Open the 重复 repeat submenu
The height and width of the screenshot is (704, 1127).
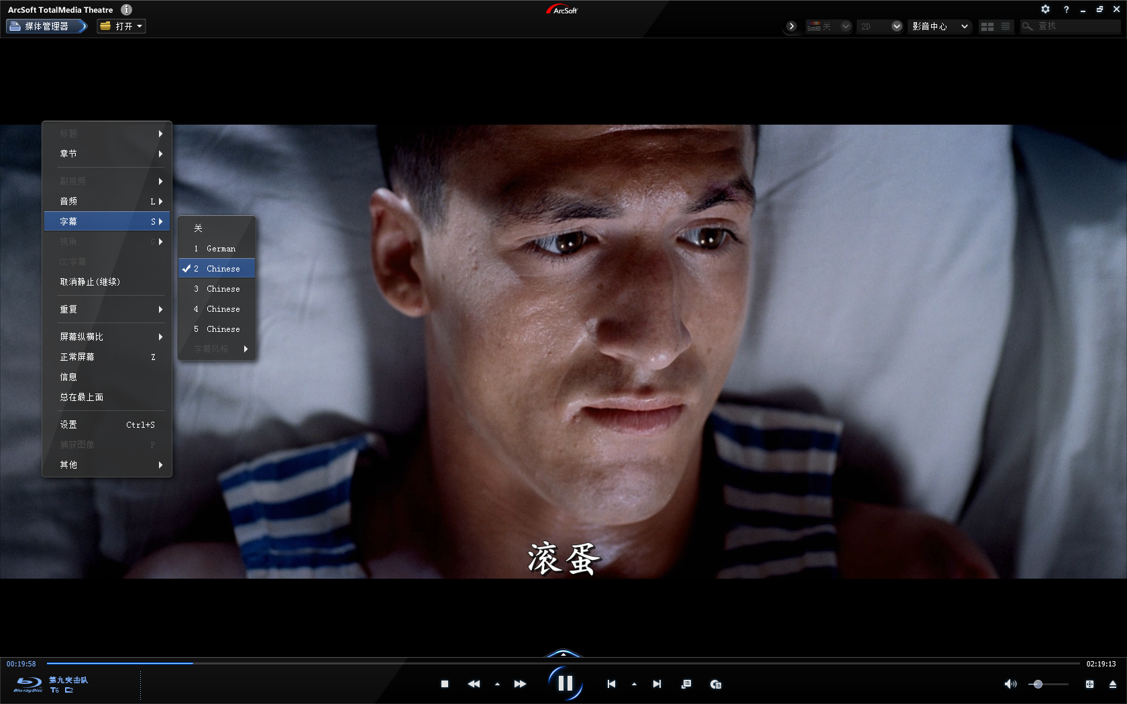(107, 309)
